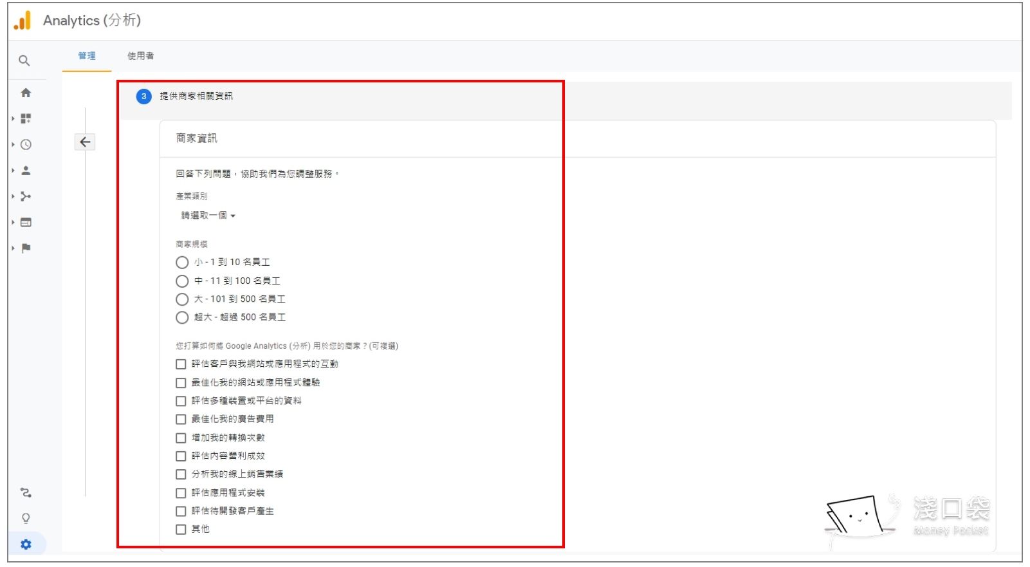Open the Audience person icon in sidebar

[26, 171]
